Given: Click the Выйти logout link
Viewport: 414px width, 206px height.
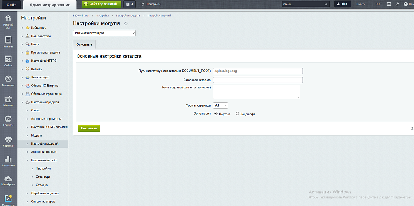Looking at the screenshot, I should (361, 4).
